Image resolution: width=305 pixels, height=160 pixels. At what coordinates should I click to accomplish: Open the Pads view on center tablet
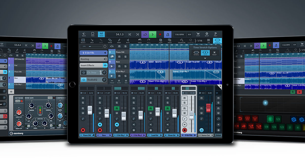pyautogui.click(x=93, y=34)
